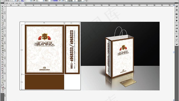Open the Layers panel icon
Image resolution: width=179 pixels, height=101 pixels.
[177, 44]
